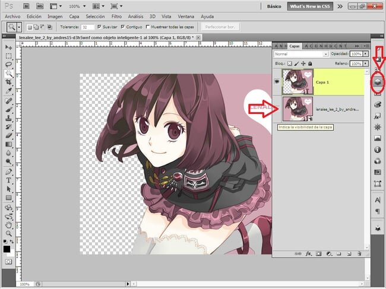The height and width of the screenshot is (289, 386).
Task: Delete layer with trash icon
Action: [x=359, y=253]
